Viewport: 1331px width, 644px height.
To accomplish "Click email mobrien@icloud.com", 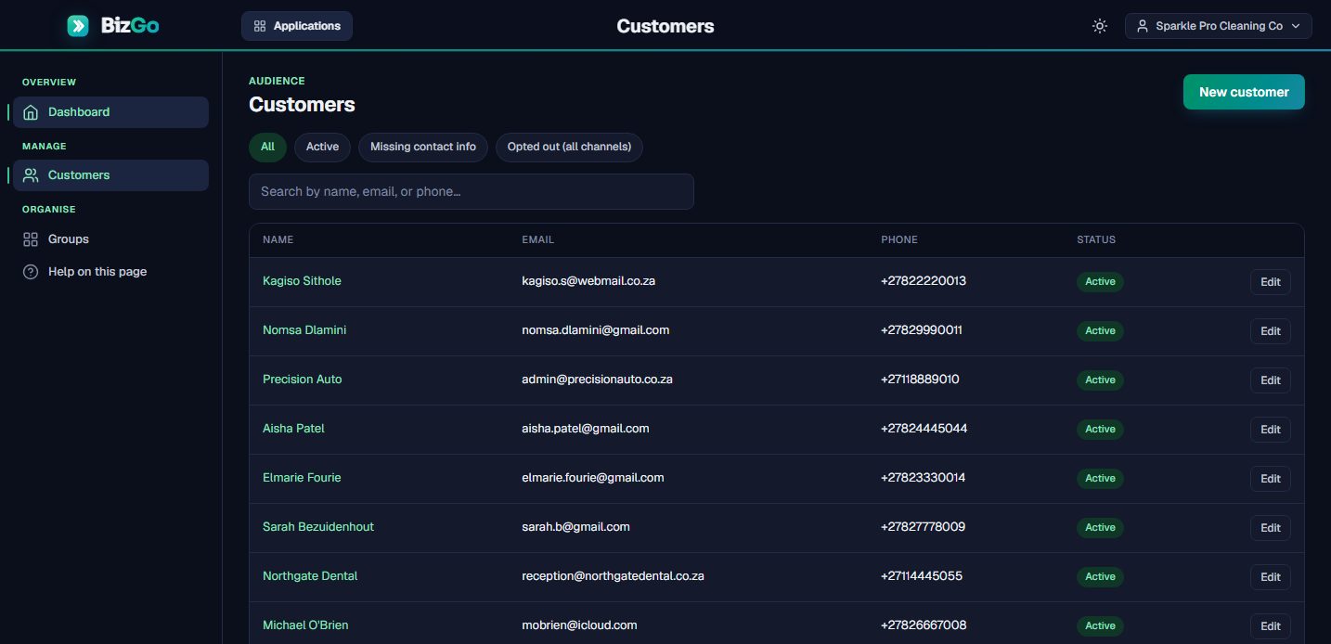I will [580, 625].
